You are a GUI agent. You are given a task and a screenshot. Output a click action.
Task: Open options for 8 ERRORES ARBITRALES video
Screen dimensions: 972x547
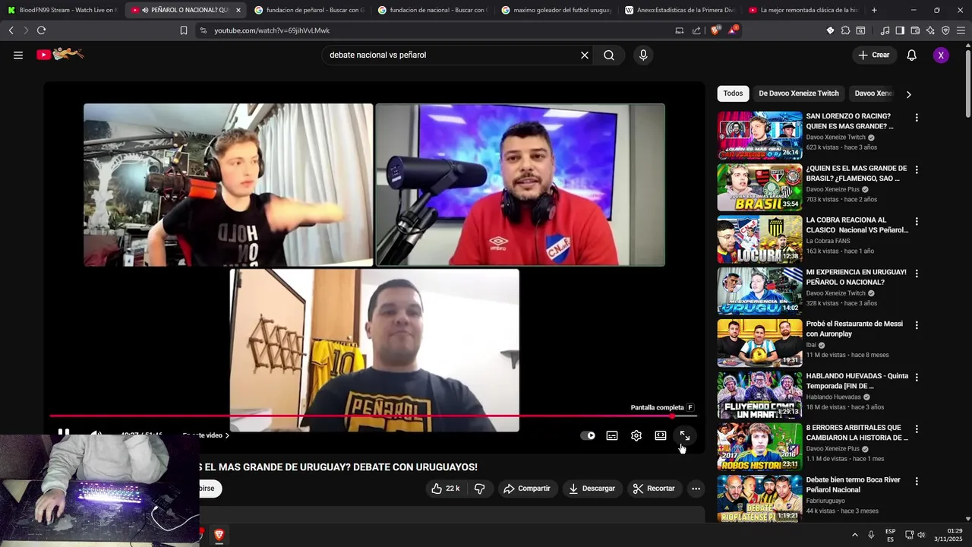(917, 429)
